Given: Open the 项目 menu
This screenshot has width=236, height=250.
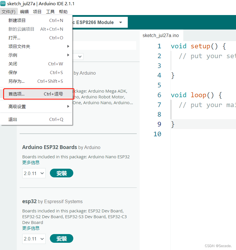Looking at the screenshot, I should (x=37, y=12).
